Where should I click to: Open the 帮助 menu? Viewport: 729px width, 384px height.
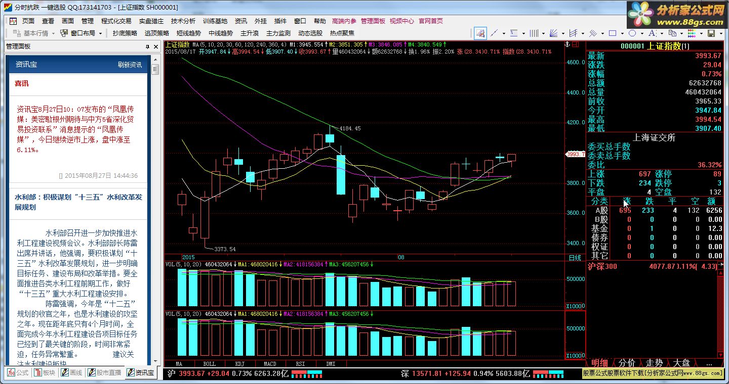pos(320,21)
